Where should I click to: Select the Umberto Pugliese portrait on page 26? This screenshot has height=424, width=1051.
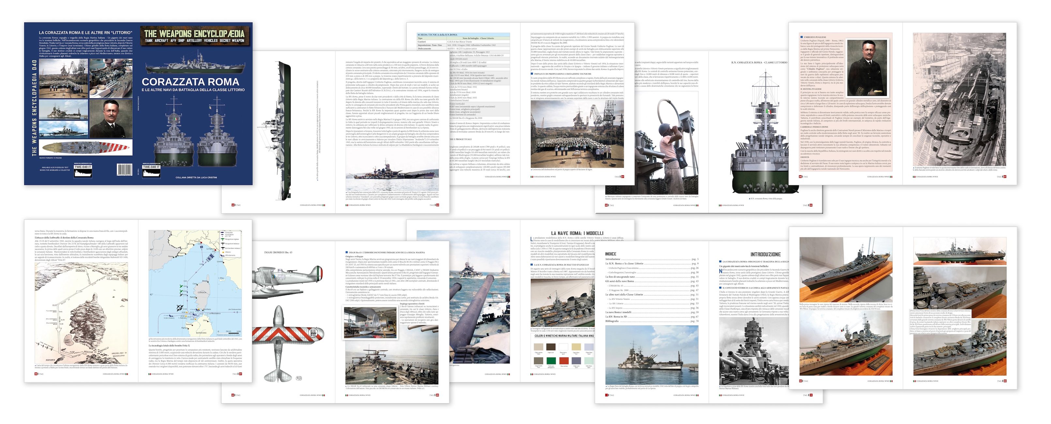(x=867, y=68)
